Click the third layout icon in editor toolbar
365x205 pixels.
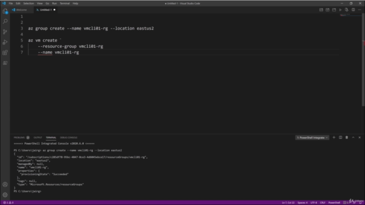[334, 10]
